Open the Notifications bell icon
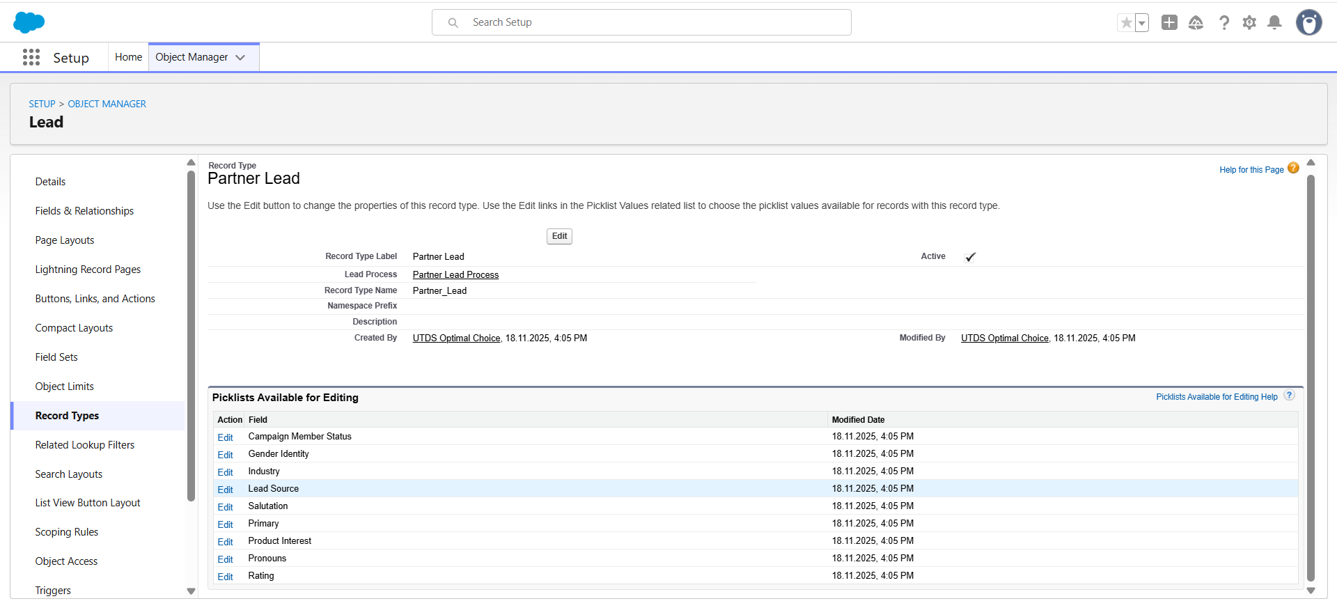This screenshot has width=1337, height=608. tap(1274, 22)
